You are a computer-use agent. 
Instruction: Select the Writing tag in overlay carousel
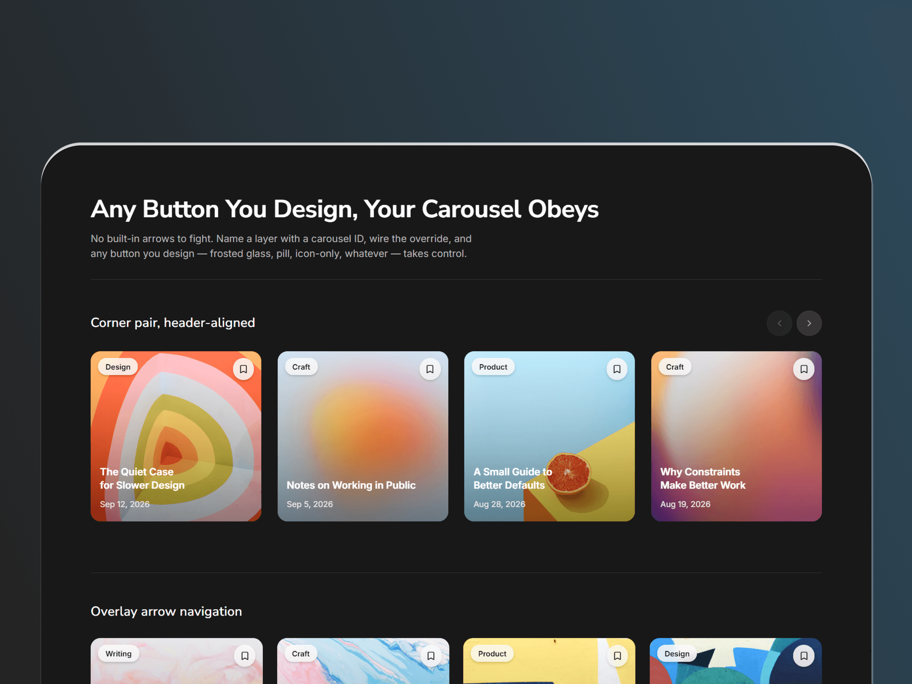pyautogui.click(x=118, y=654)
